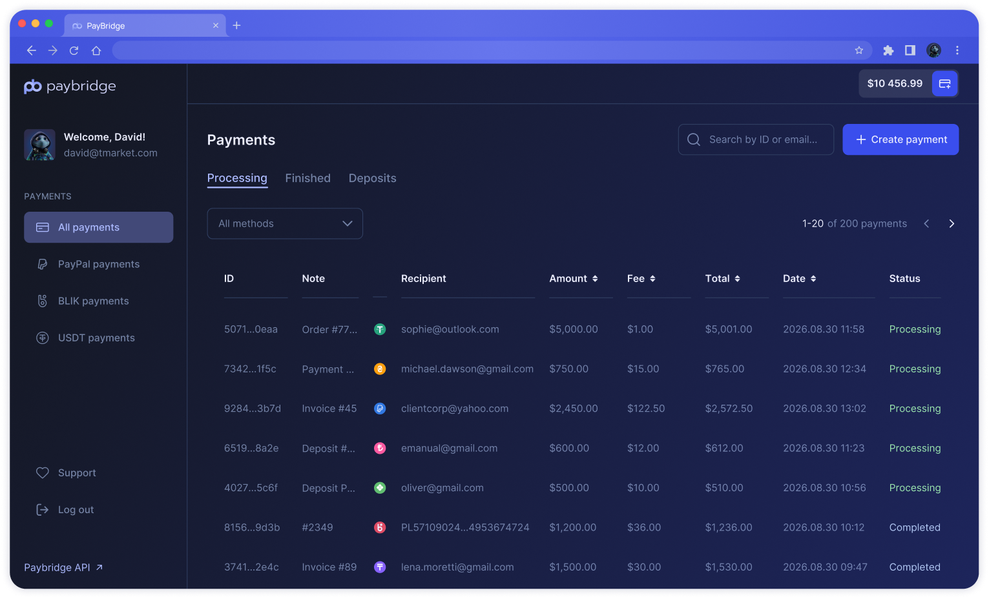Image resolution: width=989 pixels, height=599 pixels.
Task: Click the payment method icon for sophie@outlook.com
Action: [x=380, y=329]
